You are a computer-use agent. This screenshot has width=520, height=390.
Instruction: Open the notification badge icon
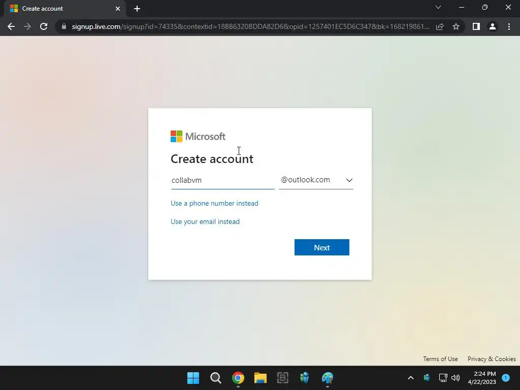[x=506, y=378]
